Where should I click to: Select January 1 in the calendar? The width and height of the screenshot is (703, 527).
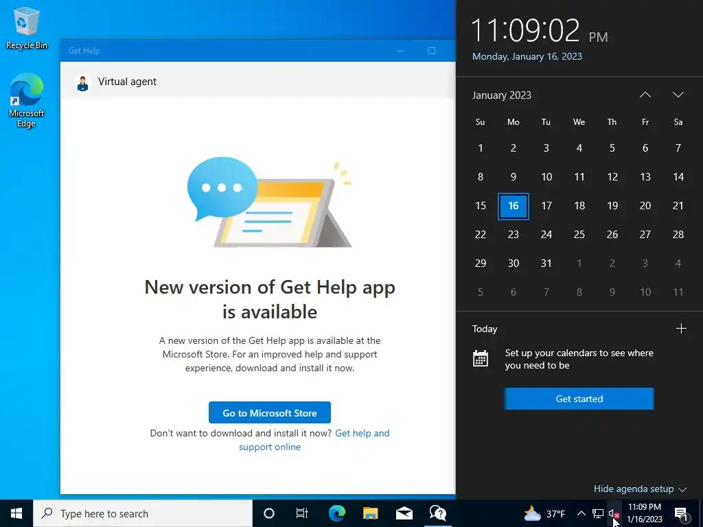click(x=480, y=148)
